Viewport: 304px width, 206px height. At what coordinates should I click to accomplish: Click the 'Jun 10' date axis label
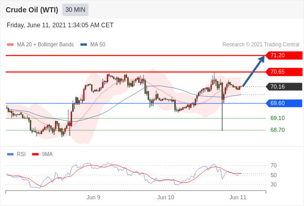click(165, 197)
